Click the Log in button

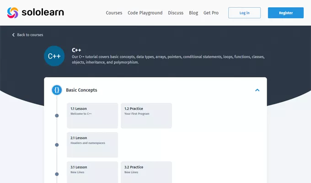pos(244,13)
